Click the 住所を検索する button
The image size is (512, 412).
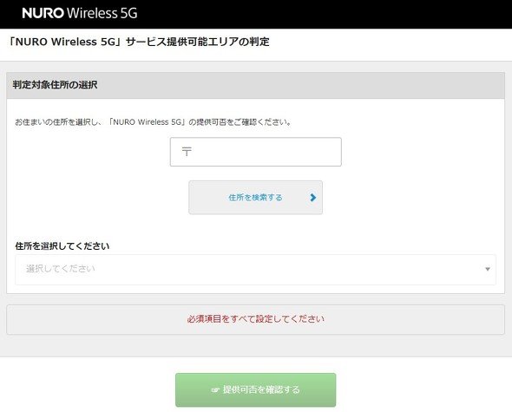(256, 198)
